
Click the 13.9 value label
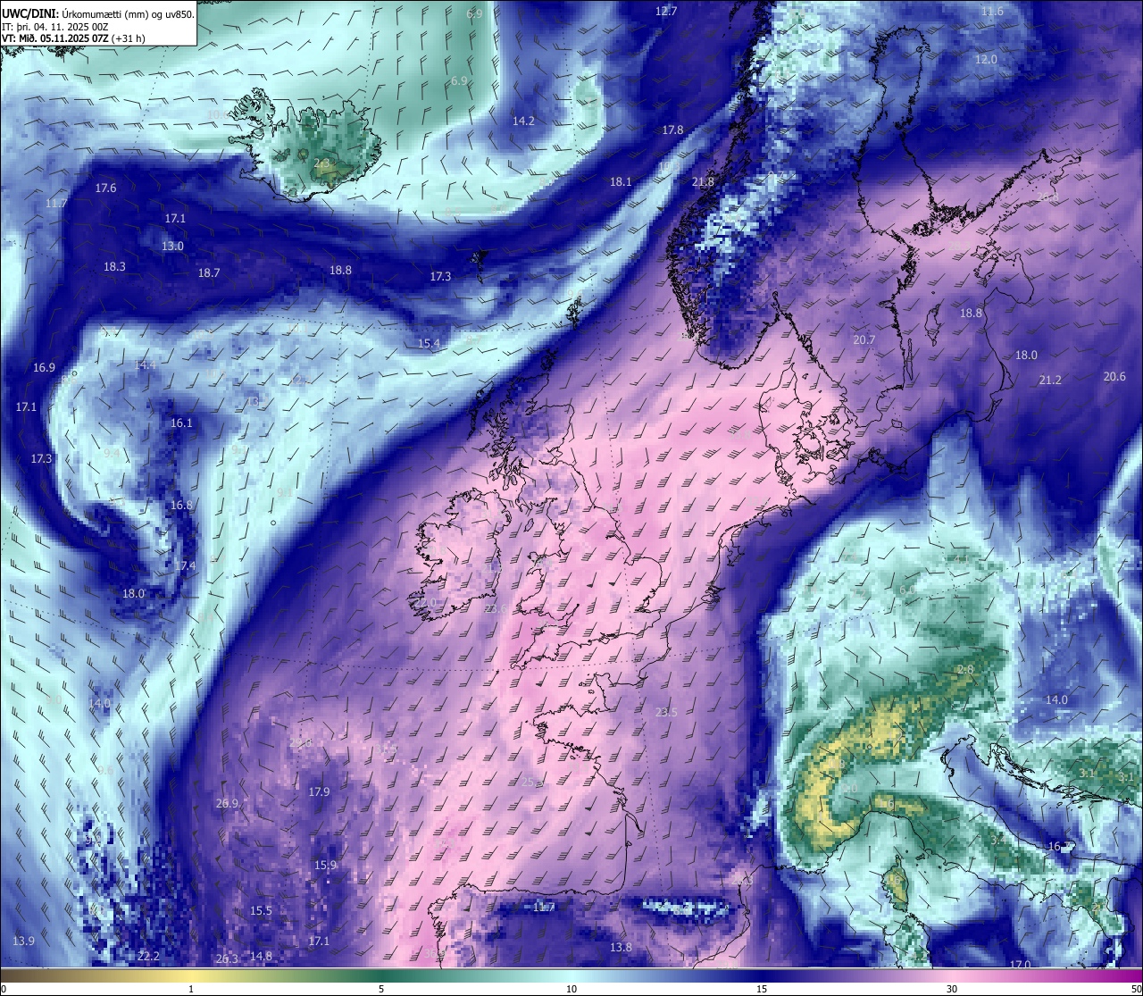[x=24, y=942]
